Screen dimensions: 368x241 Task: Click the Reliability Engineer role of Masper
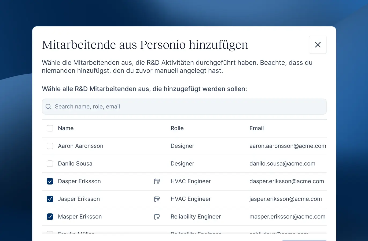click(196, 217)
